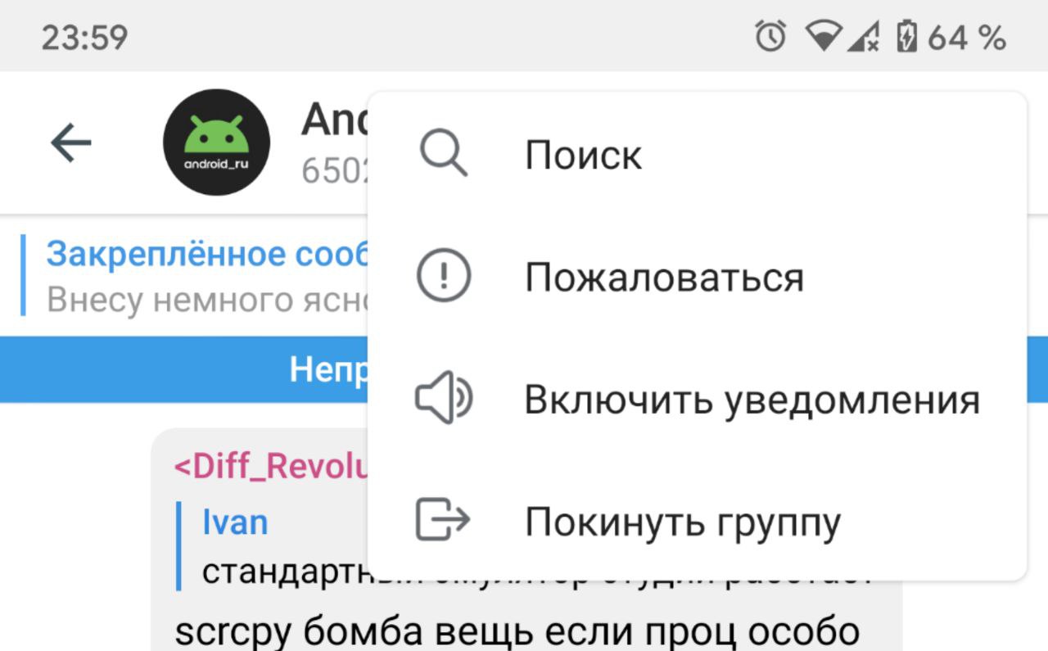Tap the back arrow in header
This screenshot has height=651, width=1048.
(x=71, y=143)
